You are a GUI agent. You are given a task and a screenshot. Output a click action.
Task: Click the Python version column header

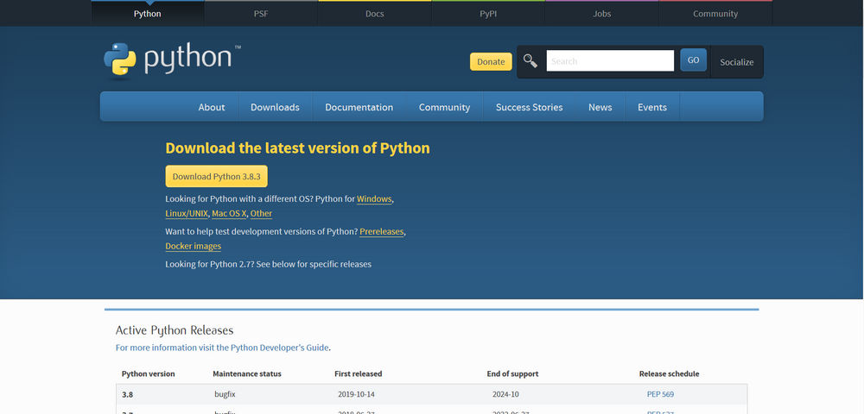click(149, 373)
